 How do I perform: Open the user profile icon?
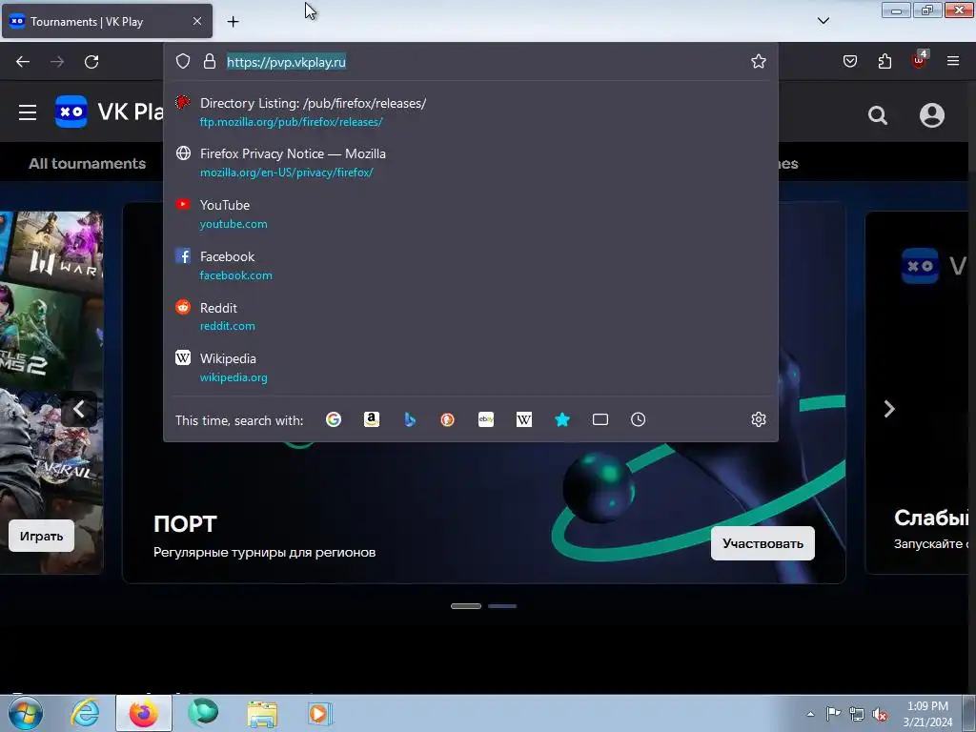[x=932, y=115]
